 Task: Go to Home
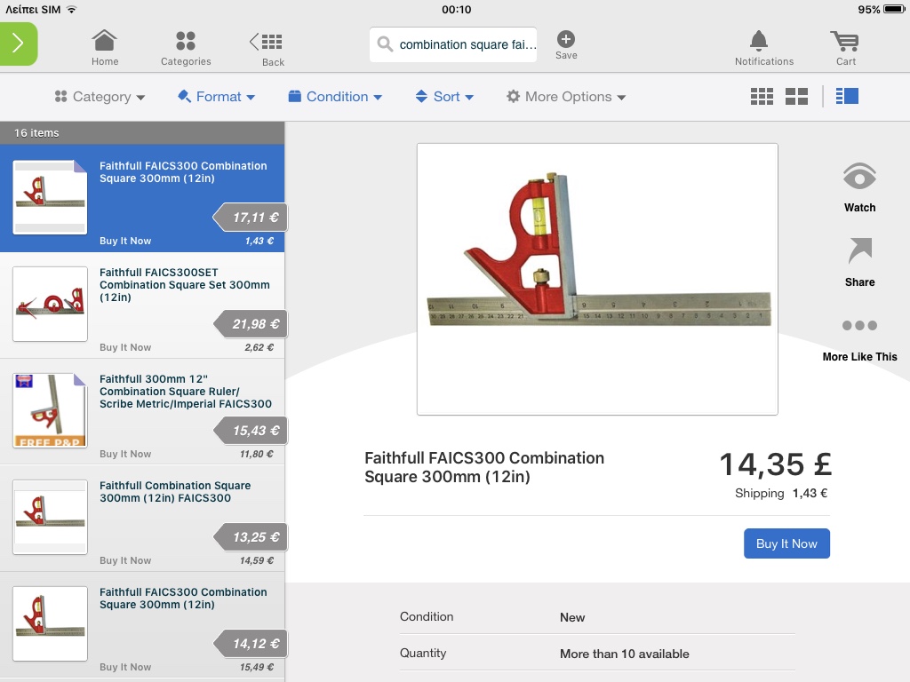point(105,48)
